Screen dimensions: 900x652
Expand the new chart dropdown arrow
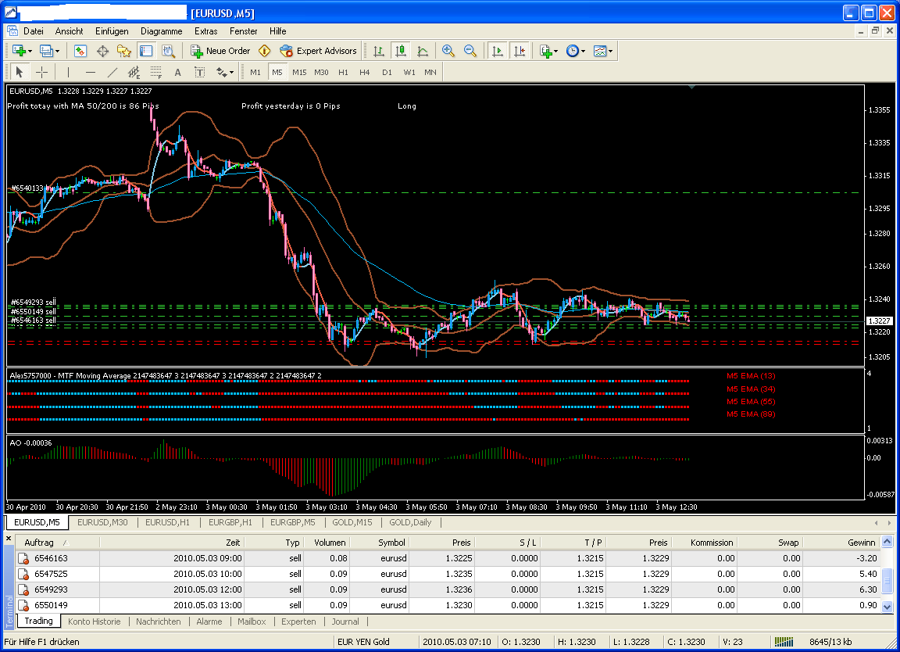pyautogui.click(x=30, y=51)
